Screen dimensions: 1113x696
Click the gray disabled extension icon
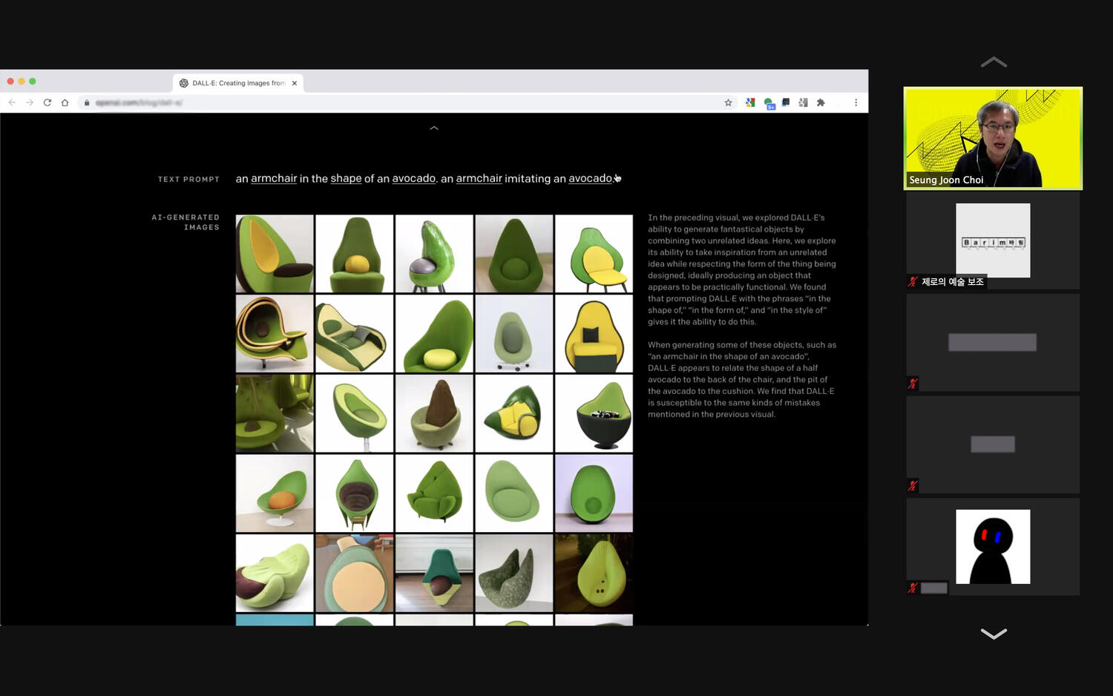pyautogui.click(x=803, y=102)
